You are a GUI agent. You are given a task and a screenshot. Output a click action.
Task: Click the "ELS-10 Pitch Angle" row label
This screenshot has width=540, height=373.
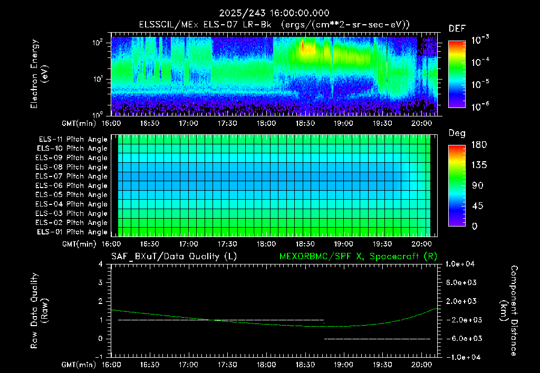72,149
